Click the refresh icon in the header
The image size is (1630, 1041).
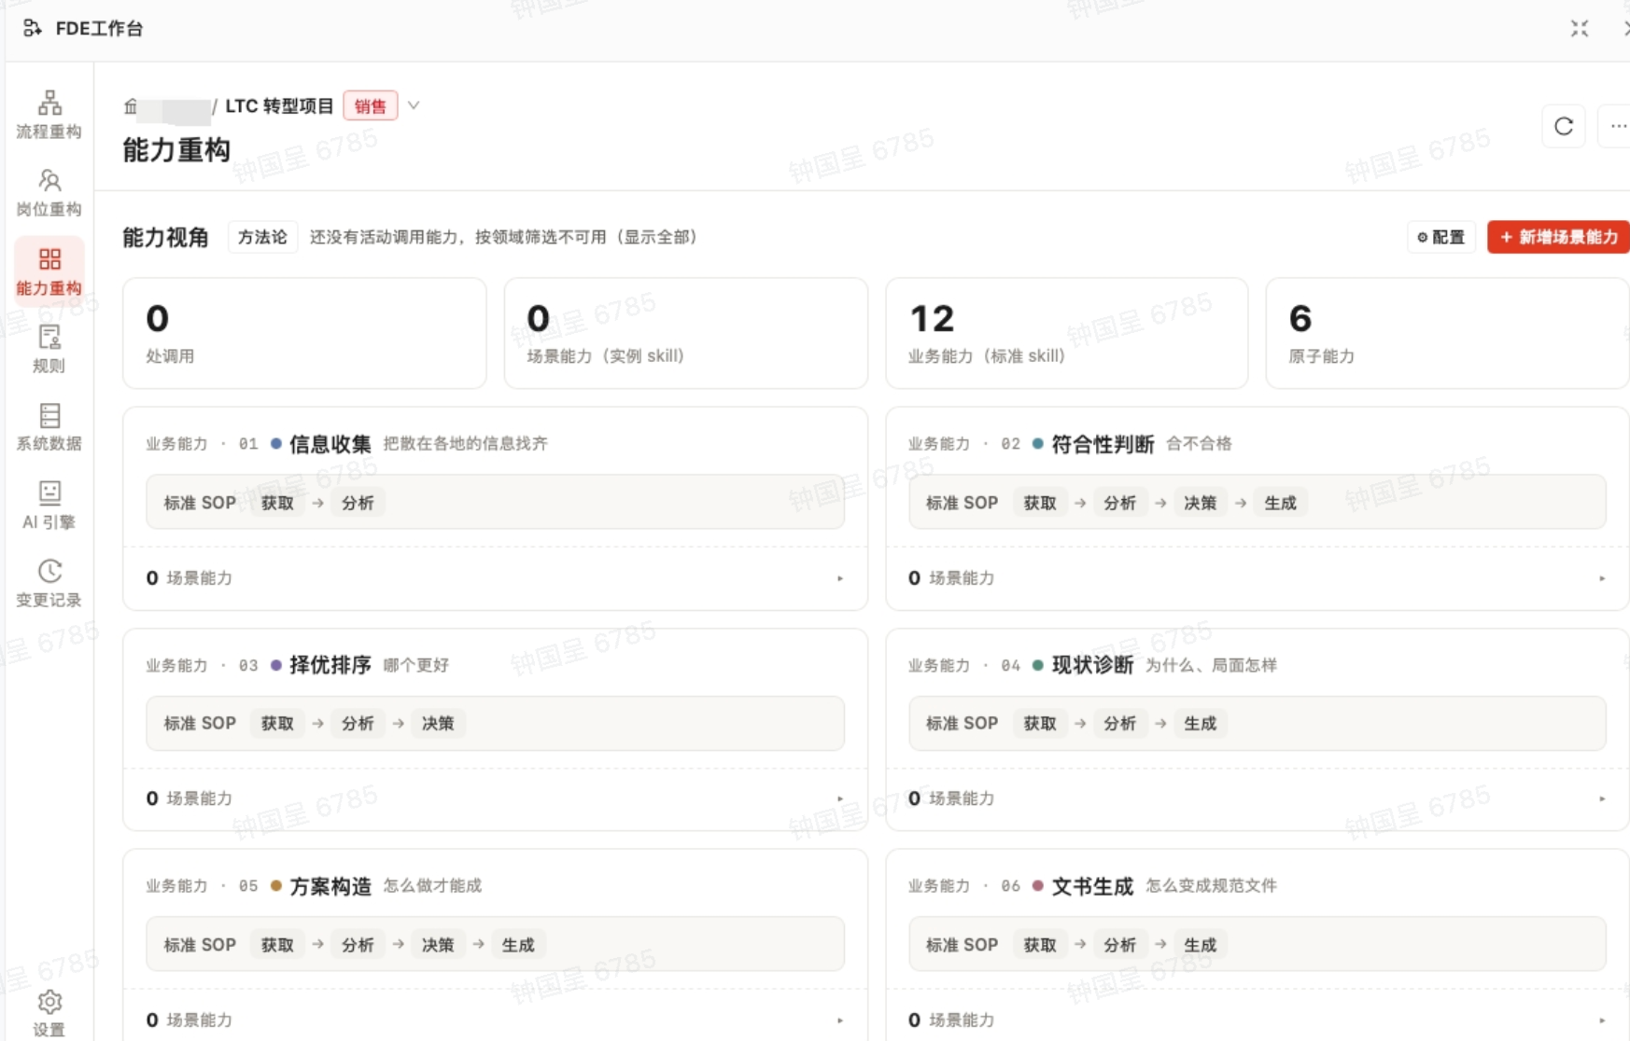[1564, 126]
